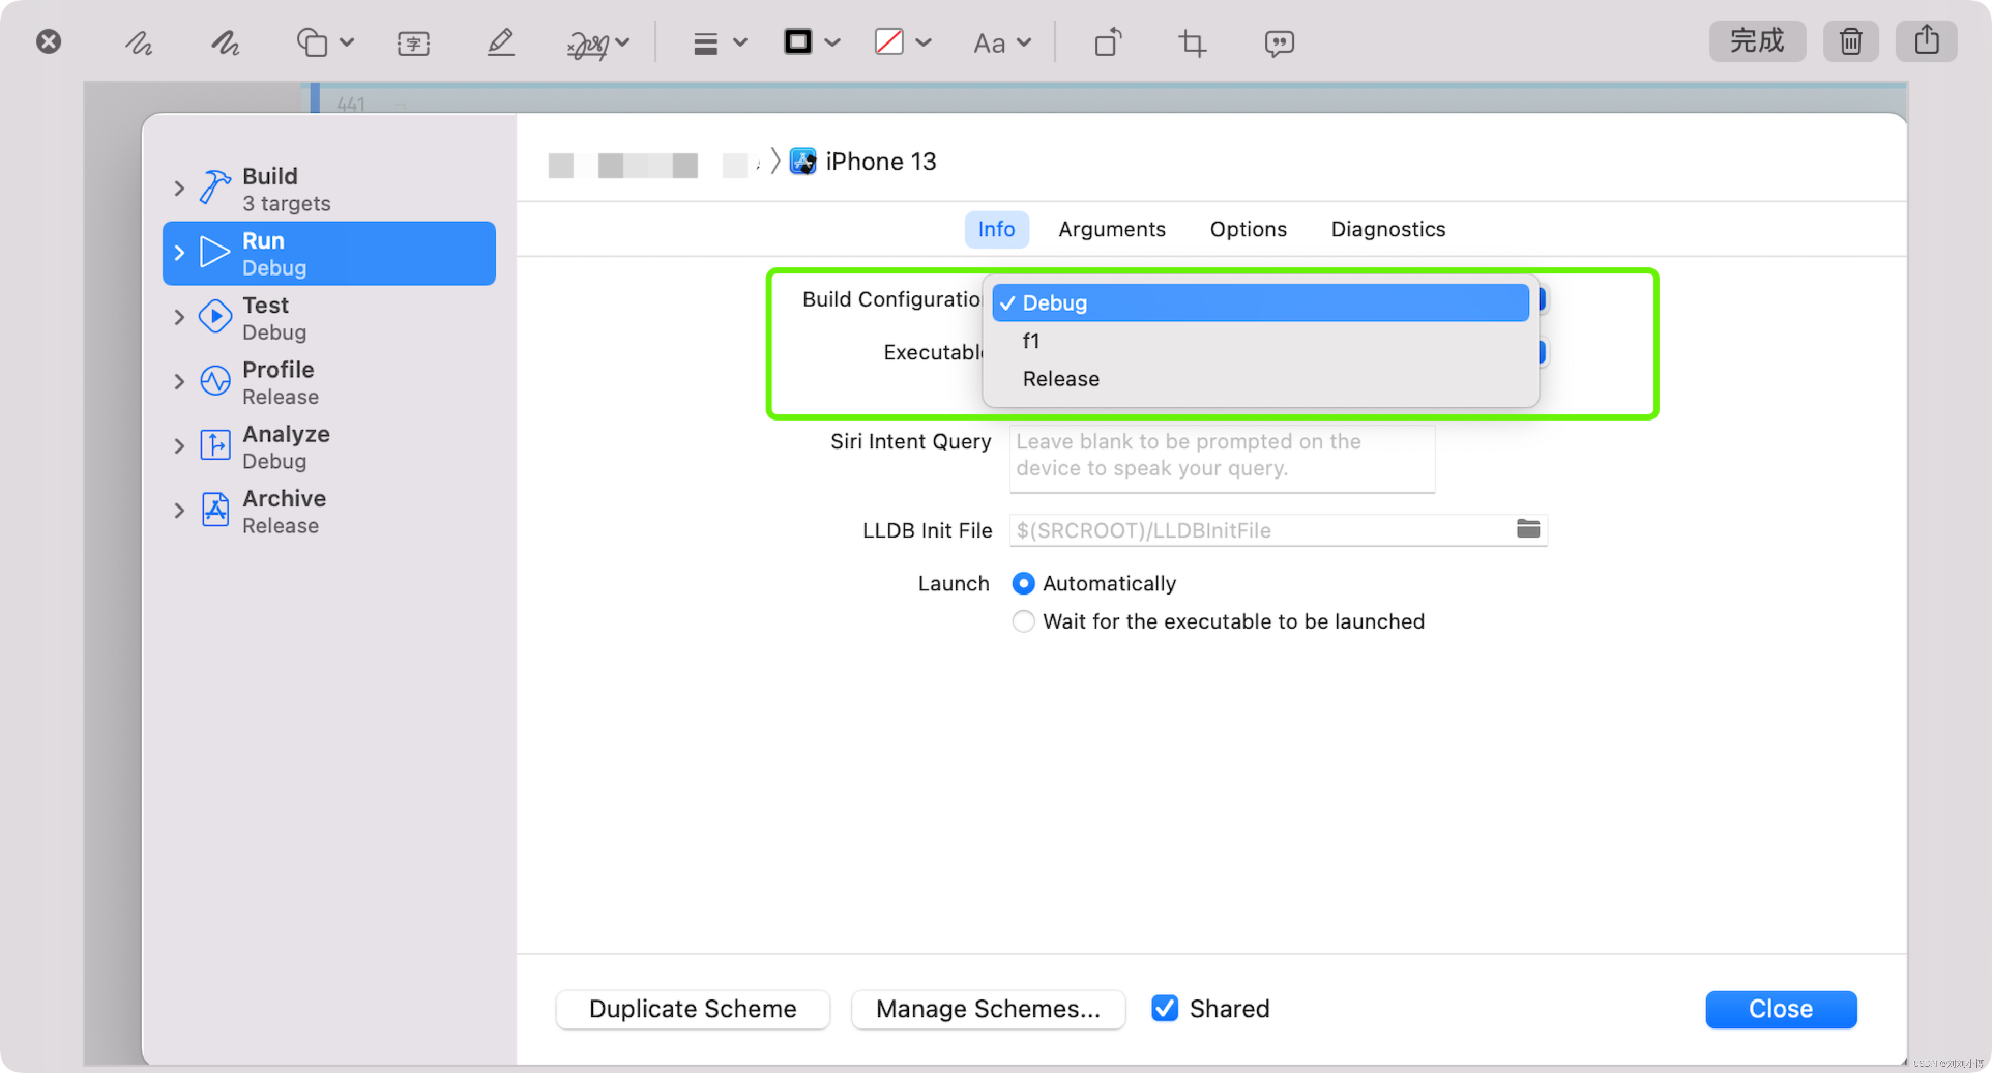1992x1073 pixels.
Task: Select the Crop tool
Action: (1192, 42)
